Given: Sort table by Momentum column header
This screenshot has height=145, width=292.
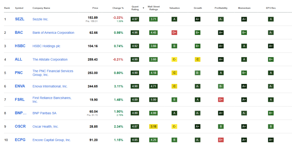Looking at the screenshot, I should tap(244, 8).
